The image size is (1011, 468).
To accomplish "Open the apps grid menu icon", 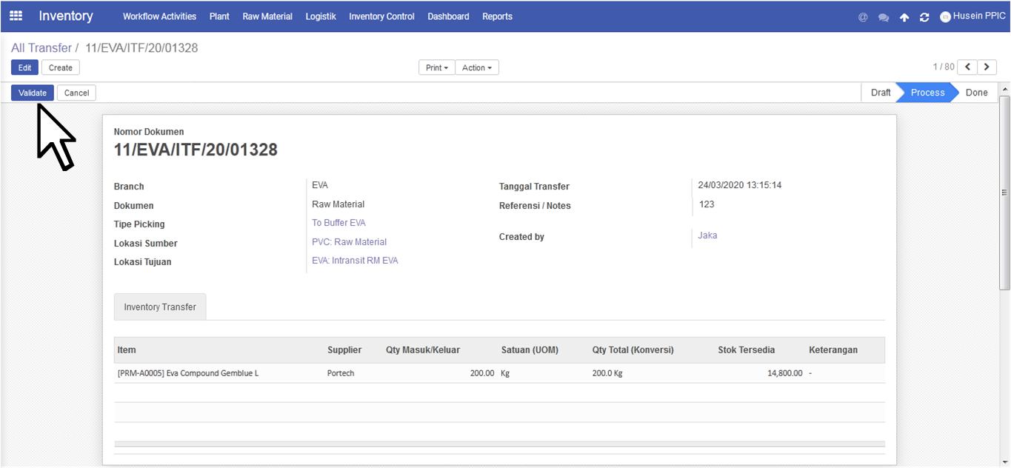I will point(16,16).
